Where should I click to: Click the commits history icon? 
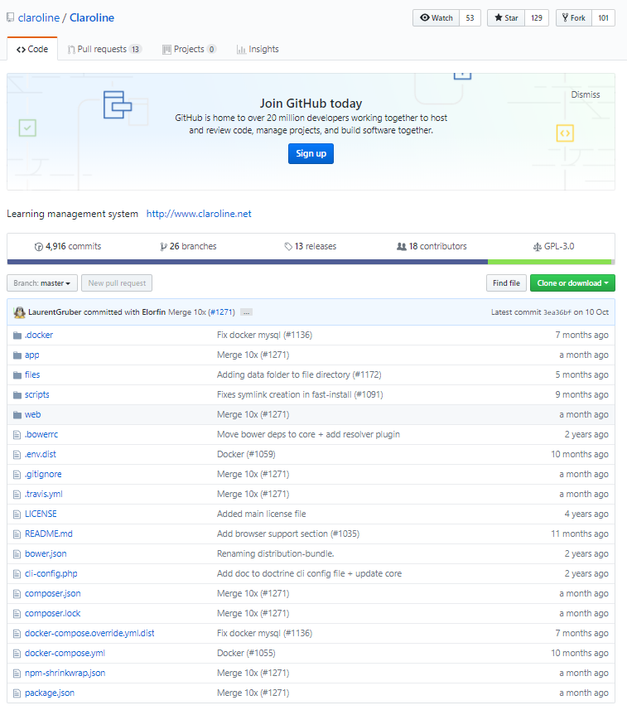click(x=38, y=246)
